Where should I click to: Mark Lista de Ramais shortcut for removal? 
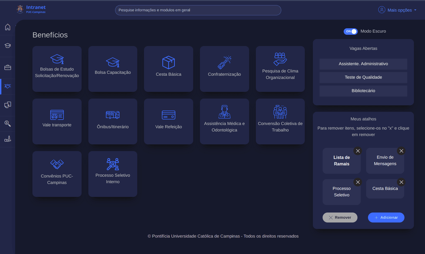(x=358, y=151)
